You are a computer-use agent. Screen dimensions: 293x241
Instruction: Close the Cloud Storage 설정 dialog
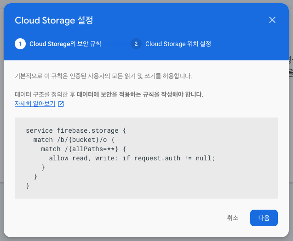(x=272, y=20)
